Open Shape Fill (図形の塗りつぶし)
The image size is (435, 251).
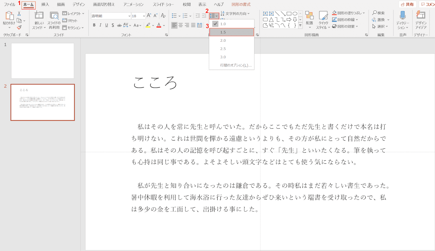click(349, 13)
